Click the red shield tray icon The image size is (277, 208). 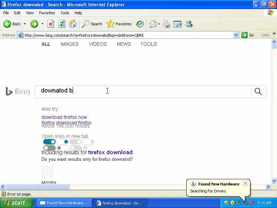[x=251, y=203]
